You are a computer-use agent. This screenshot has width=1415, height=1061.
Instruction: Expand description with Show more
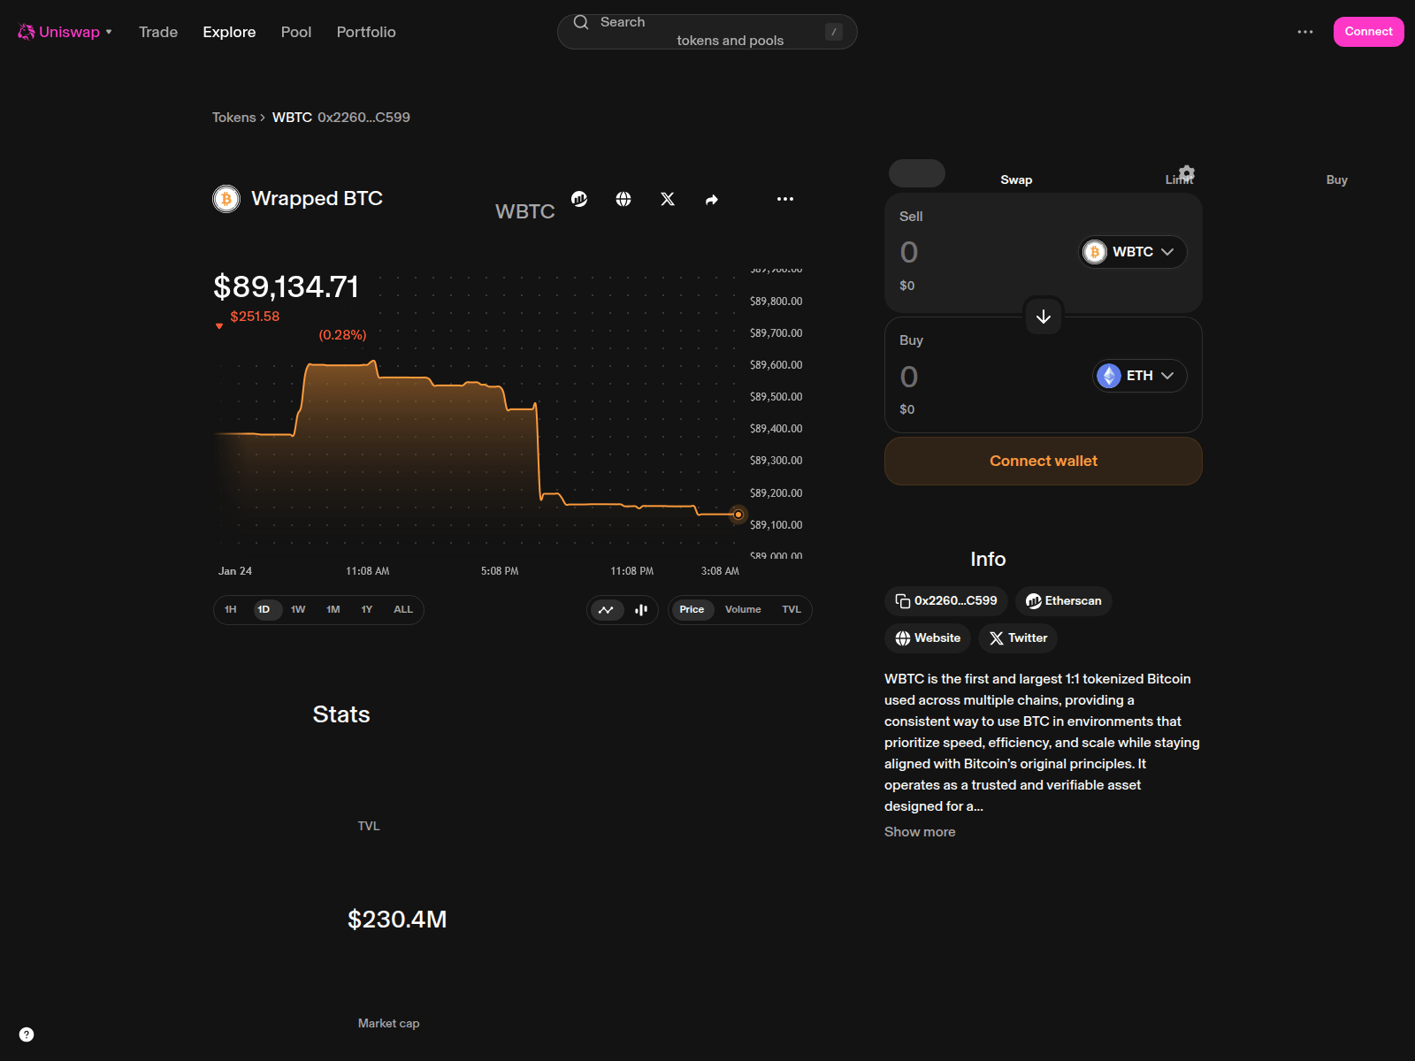tap(920, 832)
